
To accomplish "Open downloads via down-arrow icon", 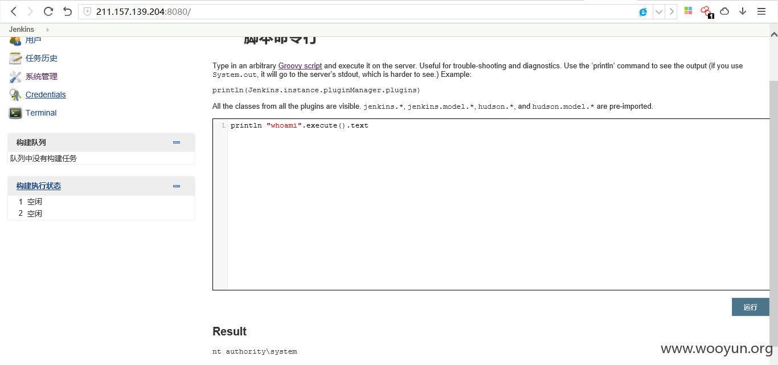I will pyautogui.click(x=743, y=11).
